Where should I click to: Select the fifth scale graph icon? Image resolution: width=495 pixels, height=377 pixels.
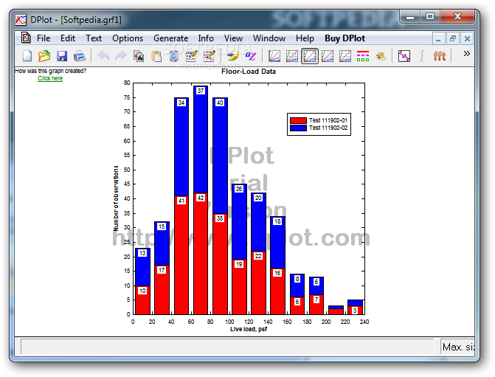[x=345, y=56]
